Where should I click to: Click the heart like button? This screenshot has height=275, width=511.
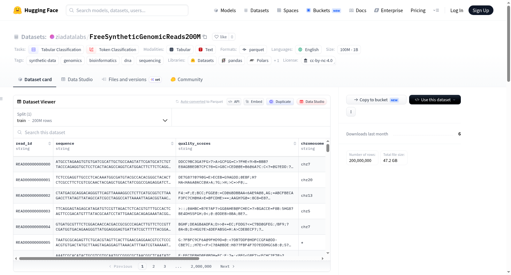(220, 37)
